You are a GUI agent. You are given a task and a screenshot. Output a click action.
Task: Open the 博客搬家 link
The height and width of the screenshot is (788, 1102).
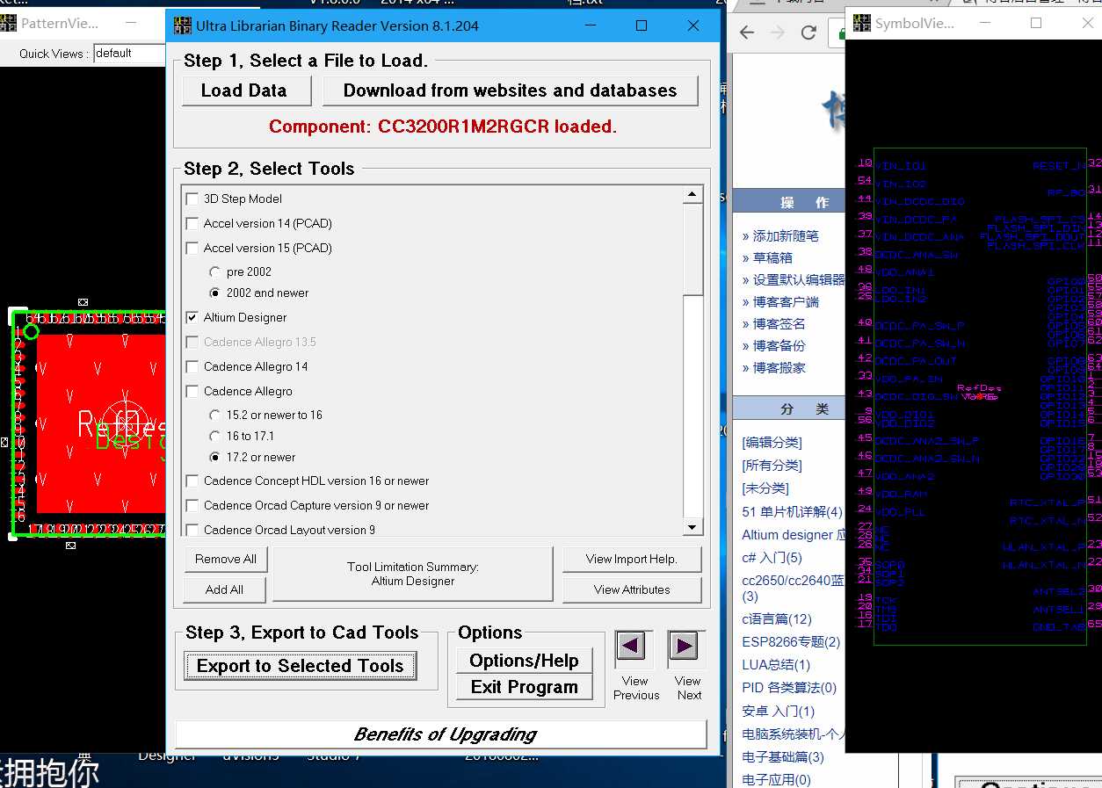(x=779, y=367)
